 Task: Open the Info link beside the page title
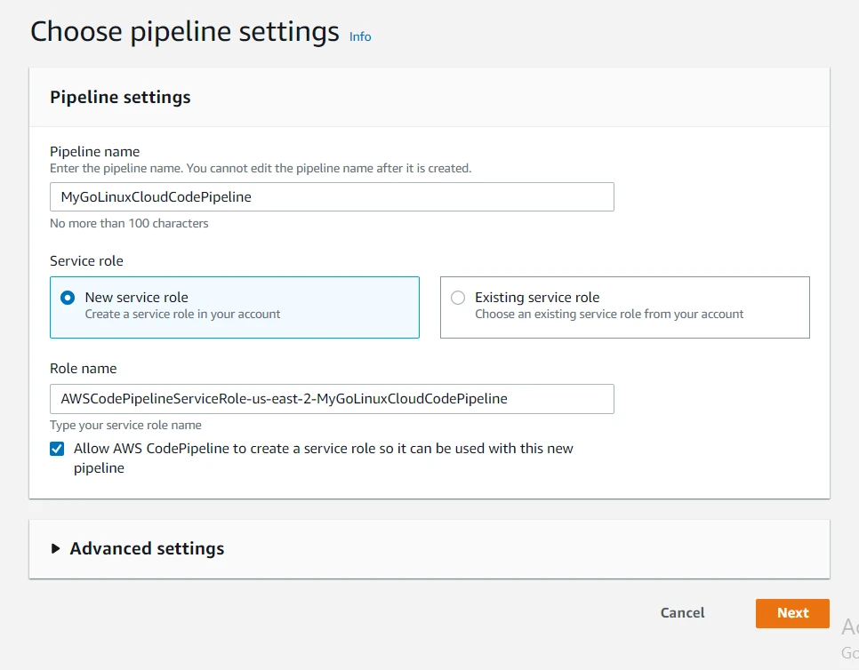tap(360, 36)
